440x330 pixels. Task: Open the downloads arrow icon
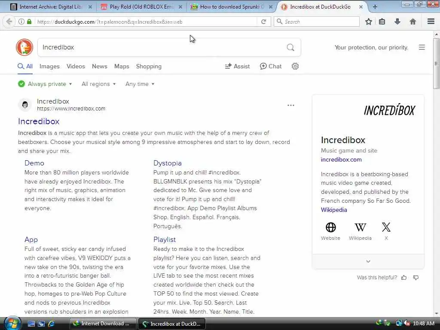click(397, 21)
